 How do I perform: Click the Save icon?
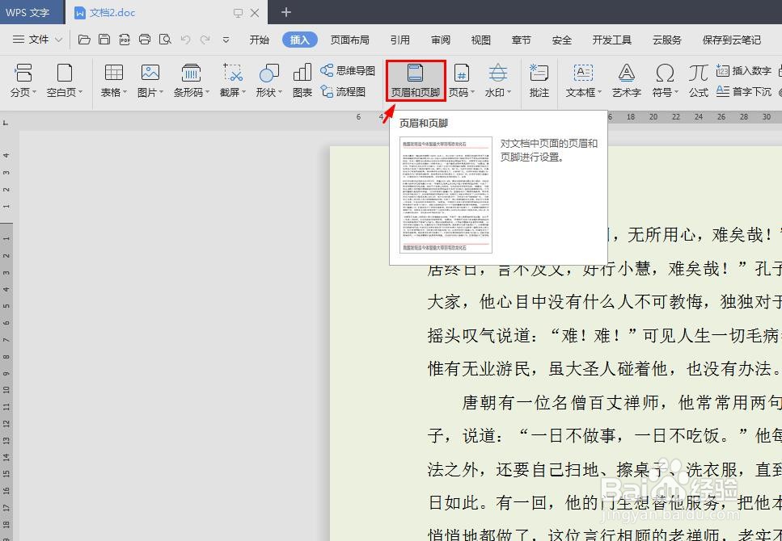(104, 40)
